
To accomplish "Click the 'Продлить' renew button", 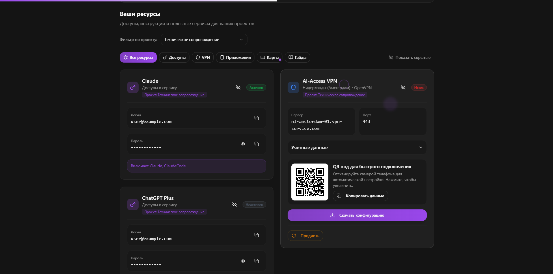I will click(x=305, y=236).
